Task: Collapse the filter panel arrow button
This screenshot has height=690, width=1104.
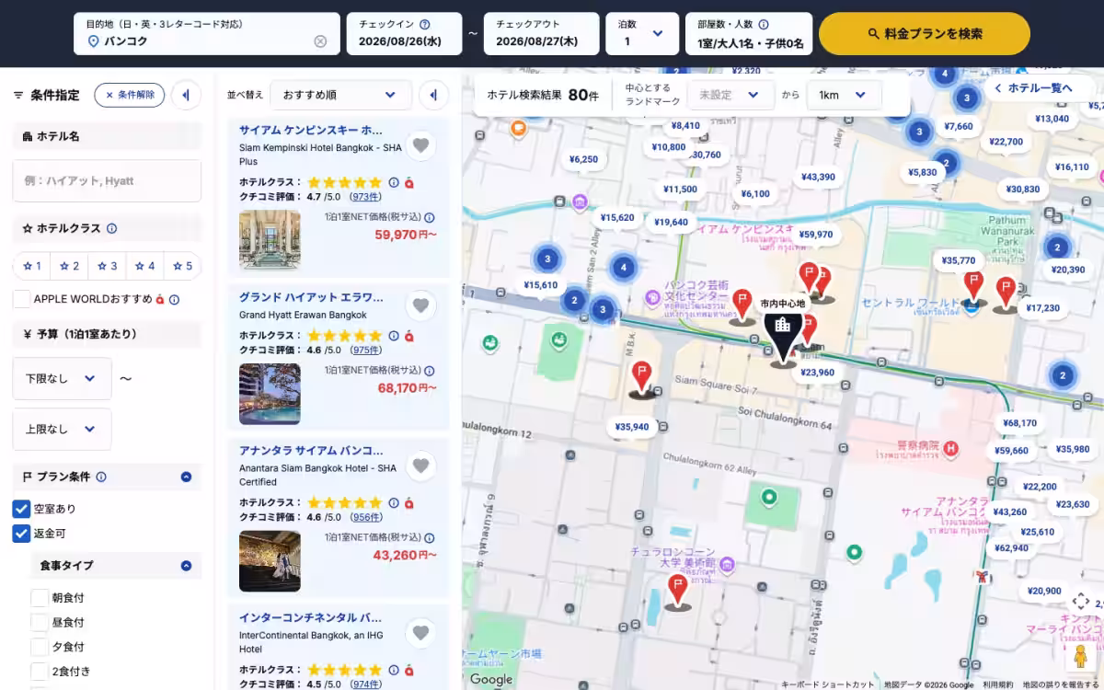Action: click(186, 95)
